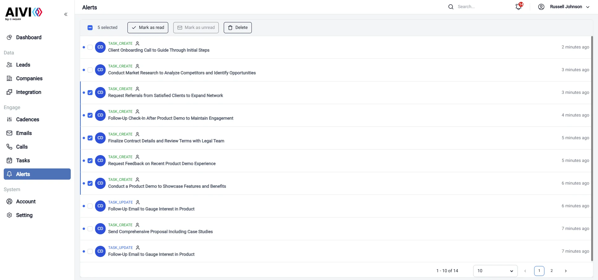Screen dimensions: 598x280
Task: Click the person icon on the Client Onboarding Call alert
Action: point(137,44)
